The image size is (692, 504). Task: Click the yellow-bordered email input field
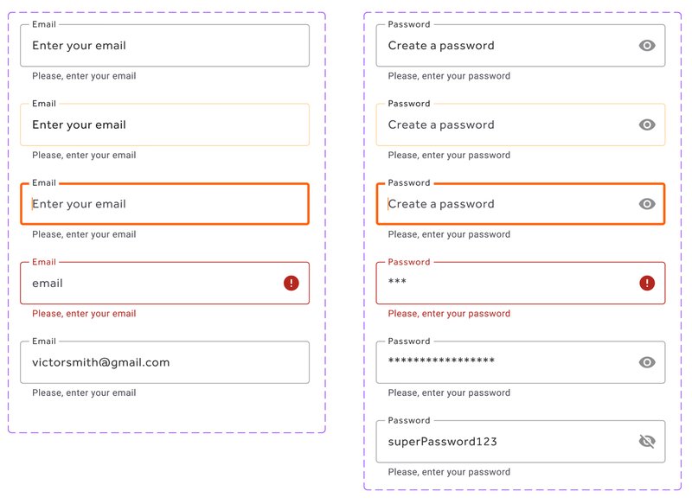(x=164, y=124)
